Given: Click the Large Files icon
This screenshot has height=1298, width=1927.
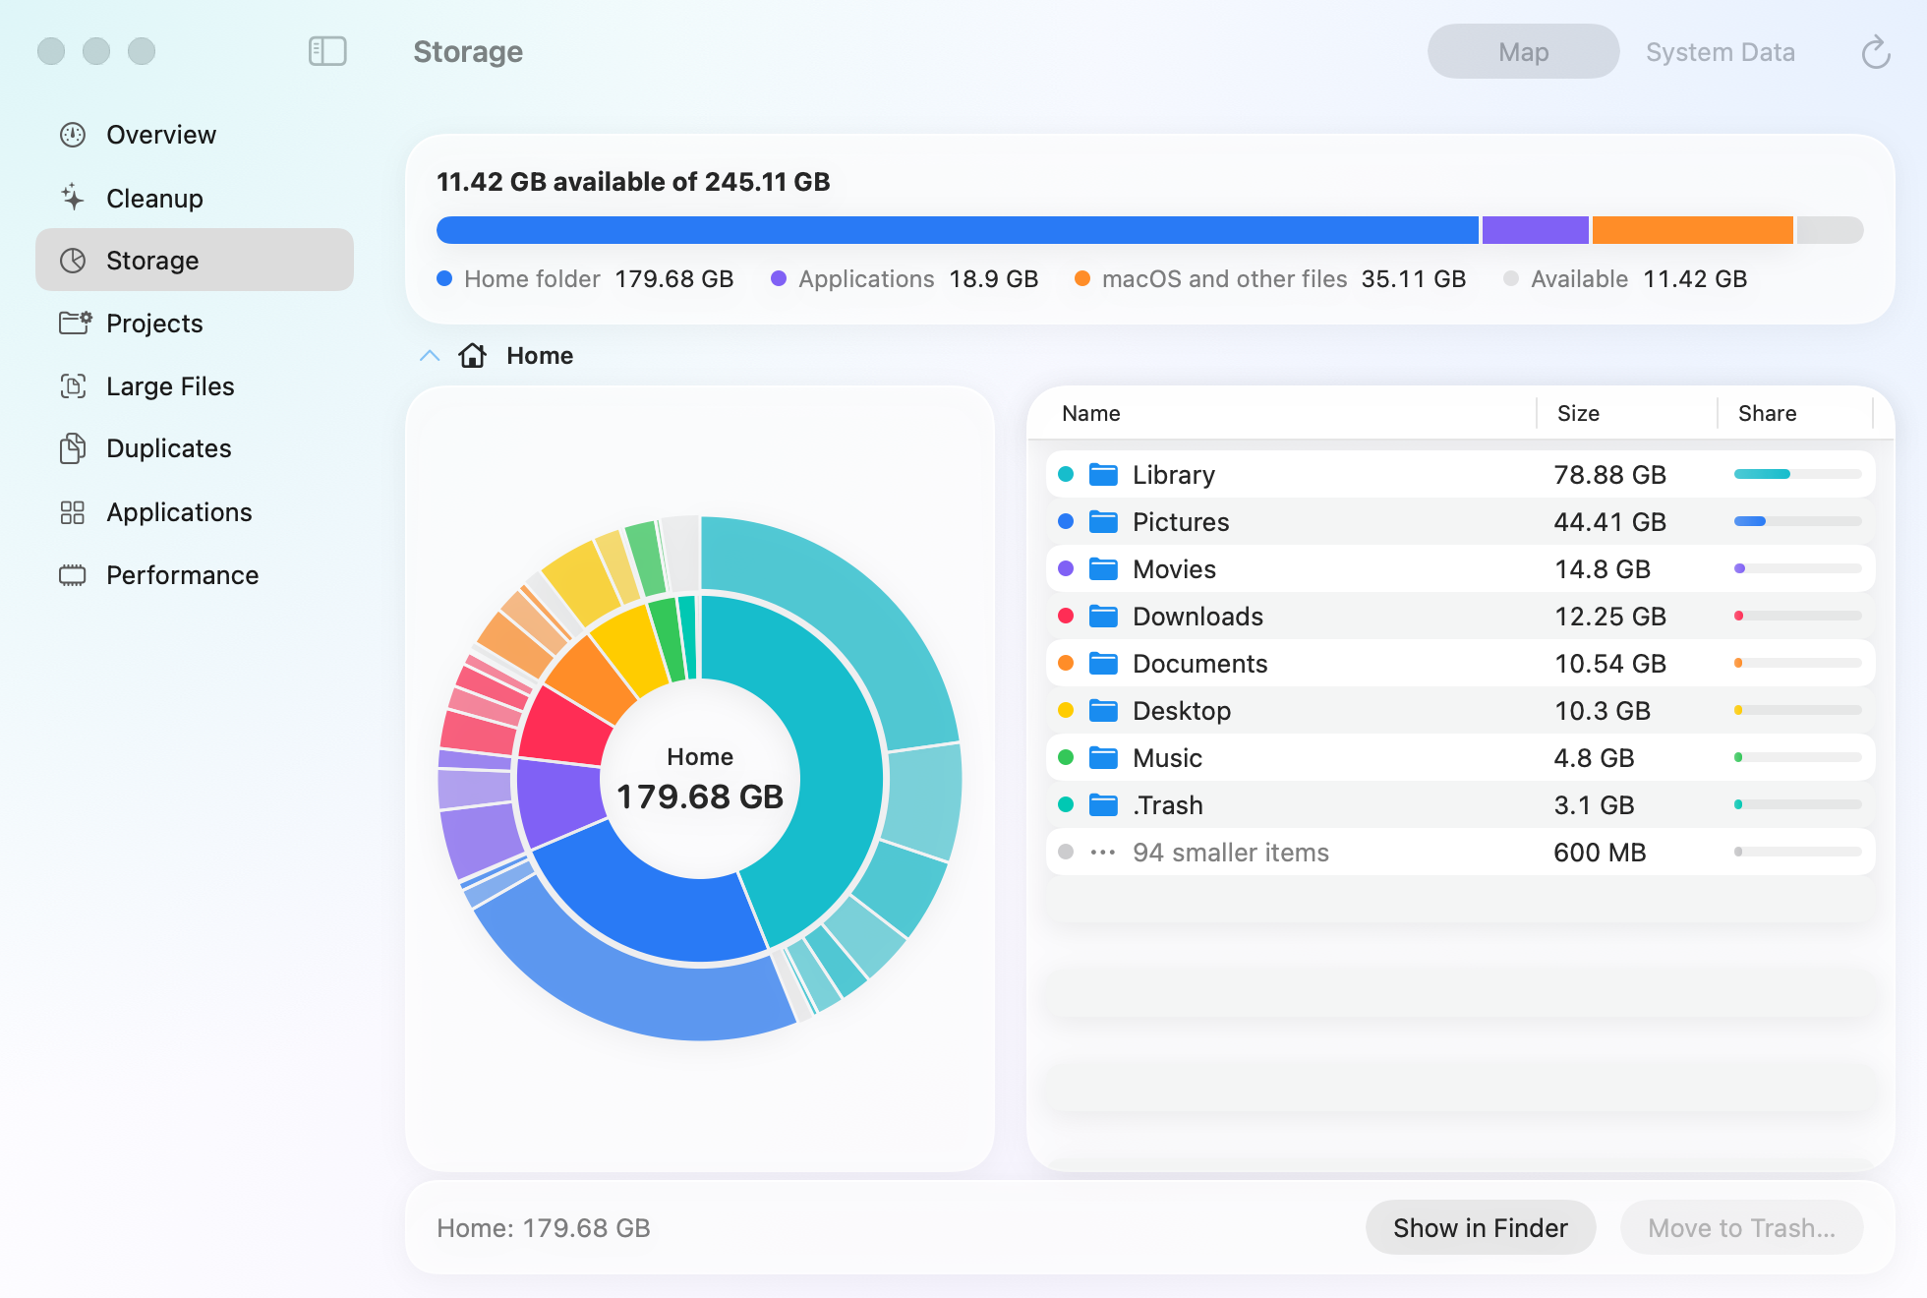Looking at the screenshot, I should click(x=73, y=385).
